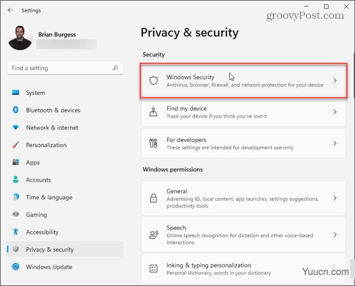Select Privacy & security in sidebar
The height and width of the screenshot is (286, 355).
(x=65, y=249)
